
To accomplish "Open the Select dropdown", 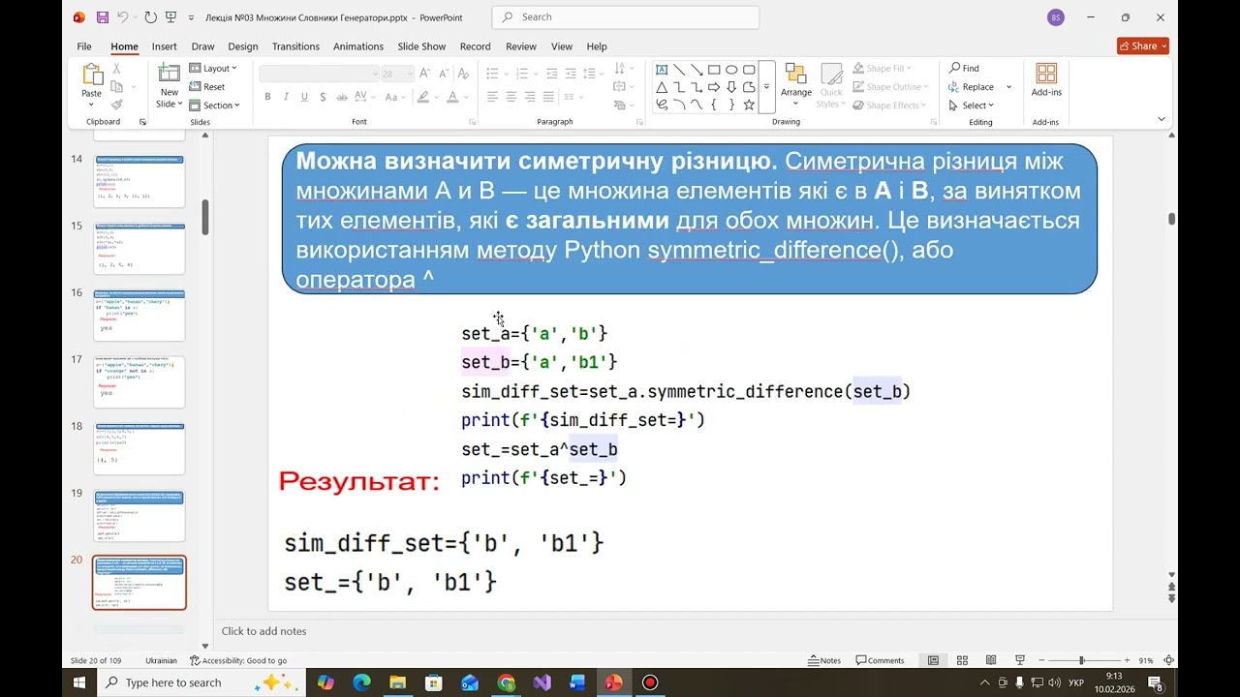I will click(971, 105).
